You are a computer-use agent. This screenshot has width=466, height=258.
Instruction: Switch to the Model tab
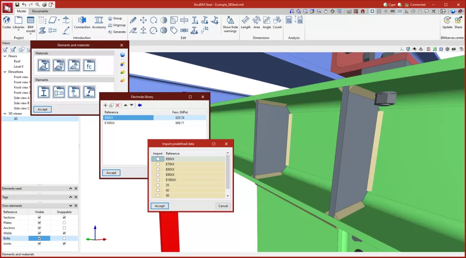pos(21,11)
